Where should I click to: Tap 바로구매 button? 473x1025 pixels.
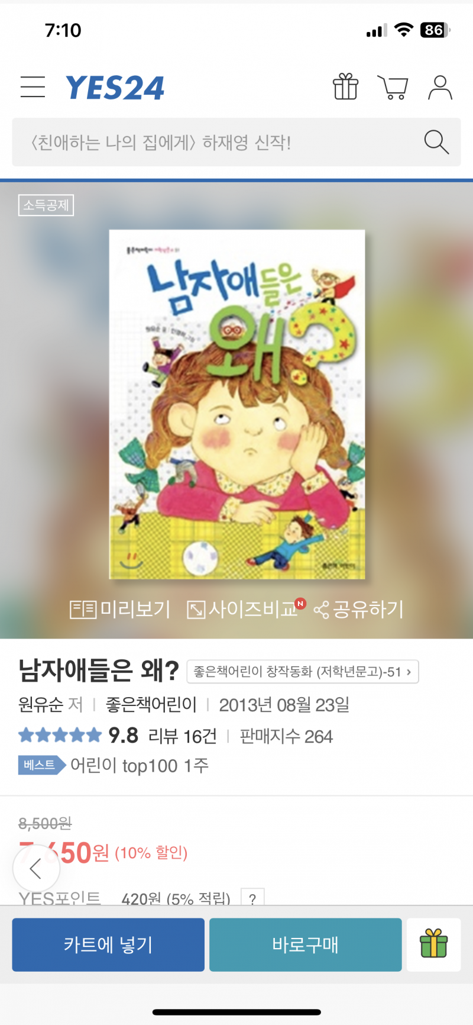pos(305,945)
